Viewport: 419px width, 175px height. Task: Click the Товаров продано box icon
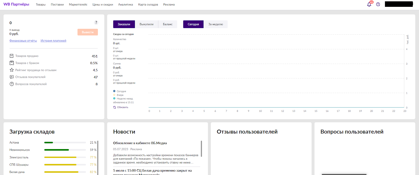[x=12, y=56]
